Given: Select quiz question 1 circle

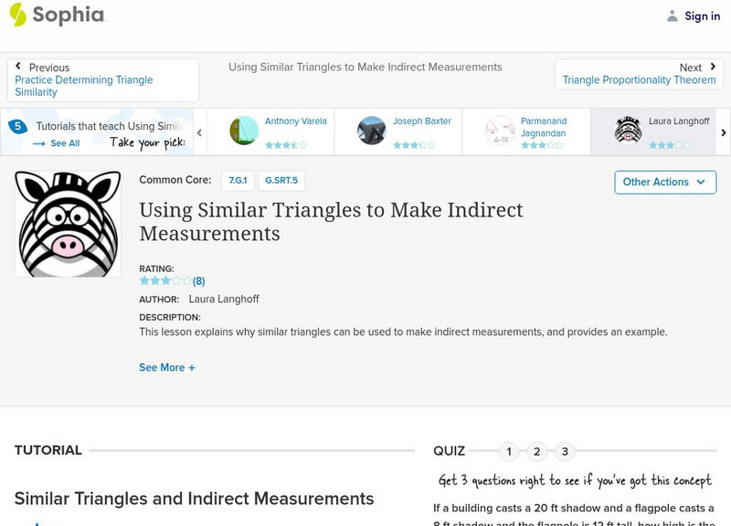Looking at the screenshot, I should pos(509,451).
